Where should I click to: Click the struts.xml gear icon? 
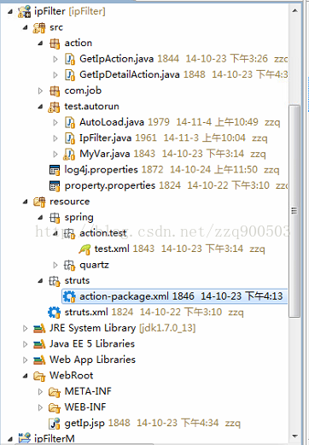pos(54,313)
